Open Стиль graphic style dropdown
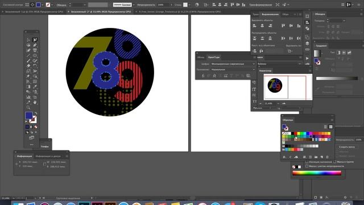The width and height of the screenshot is (364, 205). 189,5
